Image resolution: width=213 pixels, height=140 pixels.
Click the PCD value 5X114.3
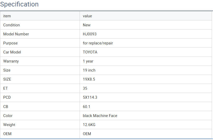(90, 97)
